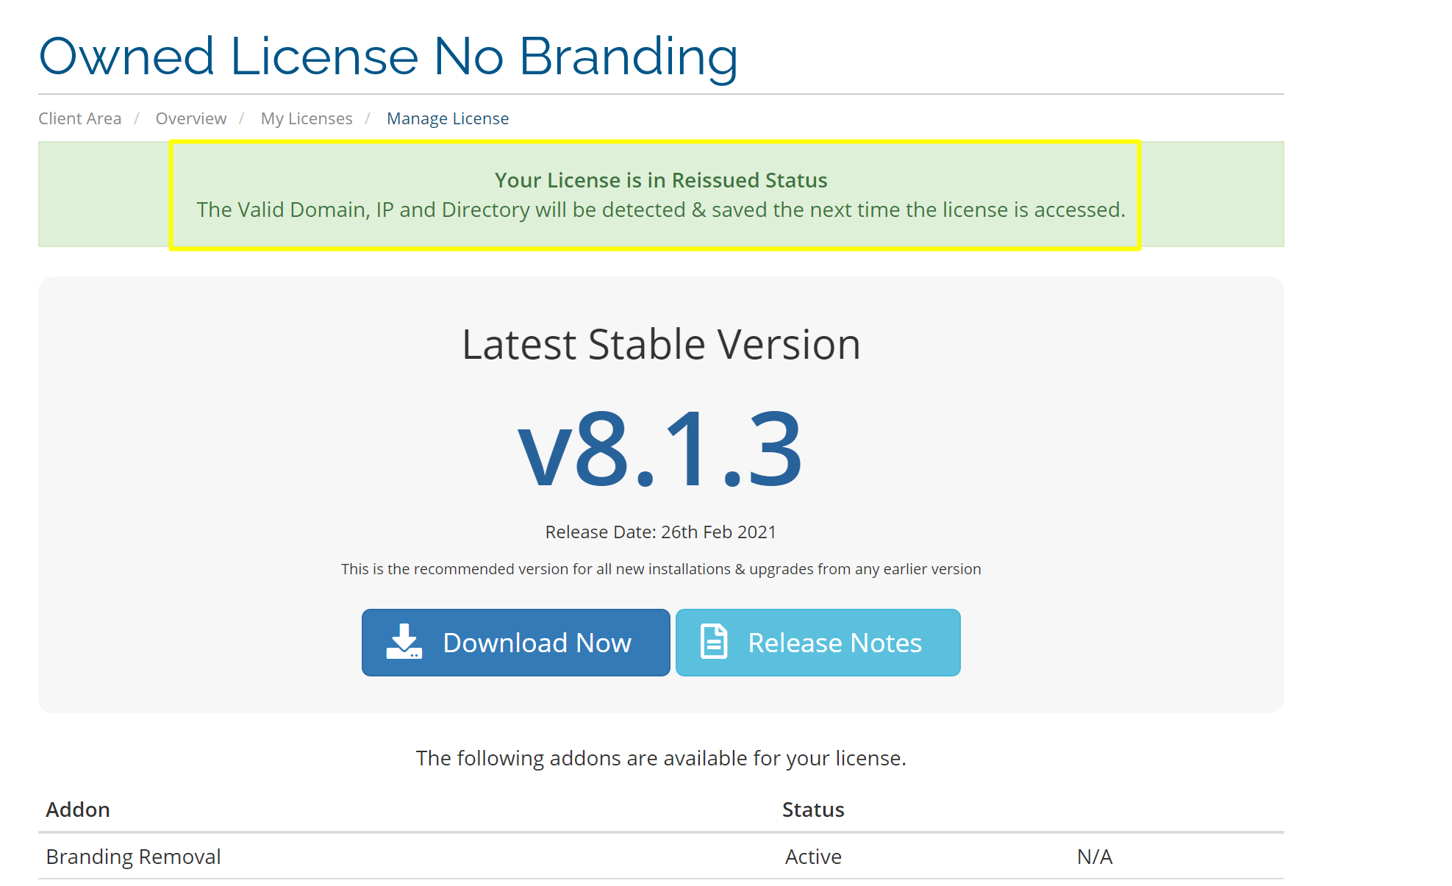Click the Reissued Status alert heading
This screenshot has width=1452, height=886.
coord(660,180)
